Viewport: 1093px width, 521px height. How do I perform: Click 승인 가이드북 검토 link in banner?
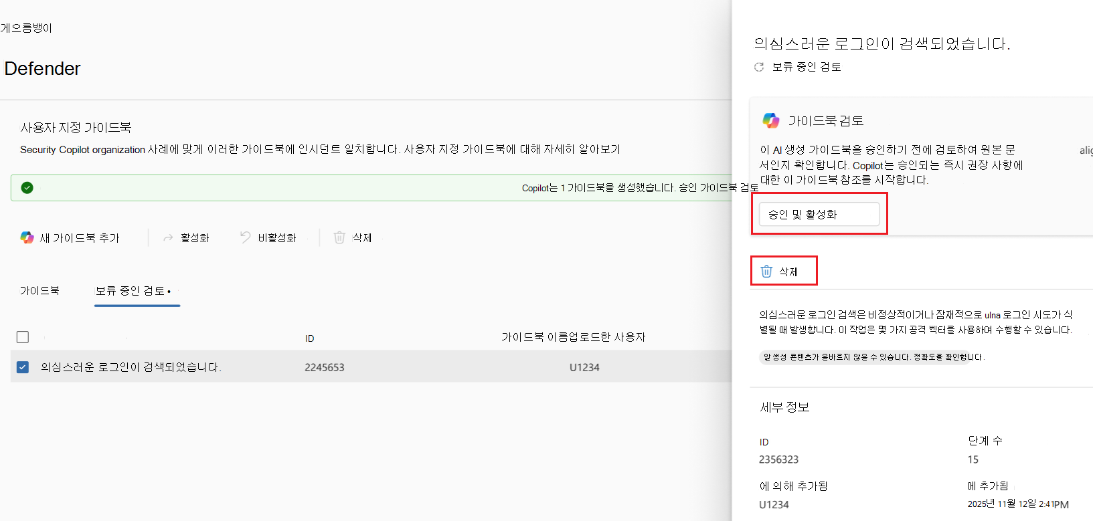coord(719,188)
